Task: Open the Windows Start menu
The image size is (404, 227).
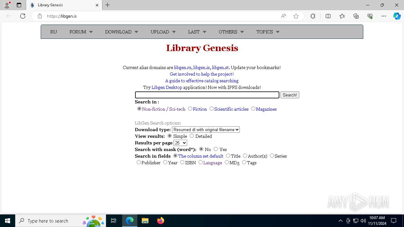Action: pos(8,221)
